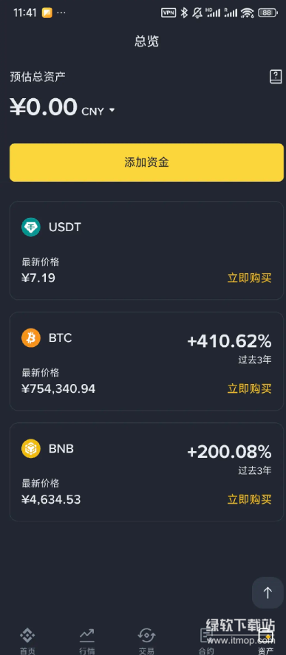286x655 pixels.
Task: Tap 立即购买 for BNB
Action: pyautogui.click(x=249, y=499)
